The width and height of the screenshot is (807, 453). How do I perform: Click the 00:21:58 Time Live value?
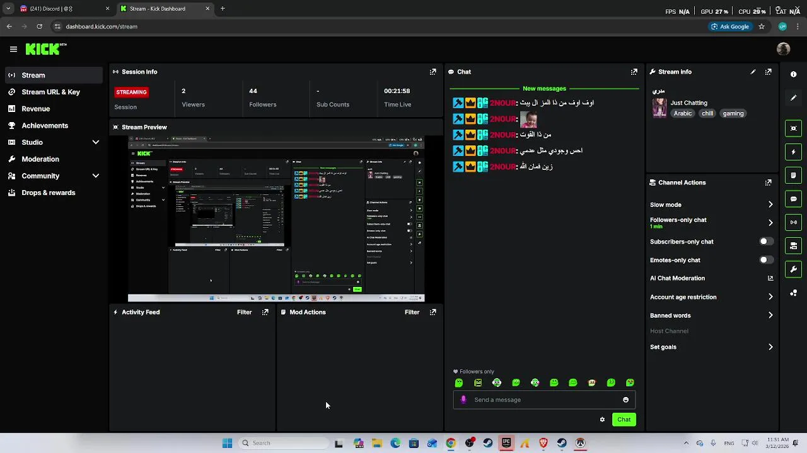tap(397, 91)
